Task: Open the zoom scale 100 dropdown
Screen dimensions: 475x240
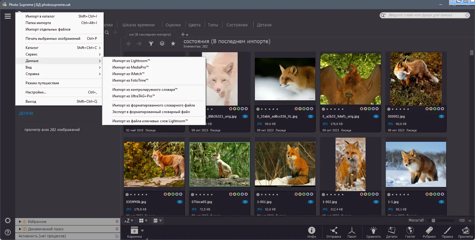Action: click(x=470, y=221)
